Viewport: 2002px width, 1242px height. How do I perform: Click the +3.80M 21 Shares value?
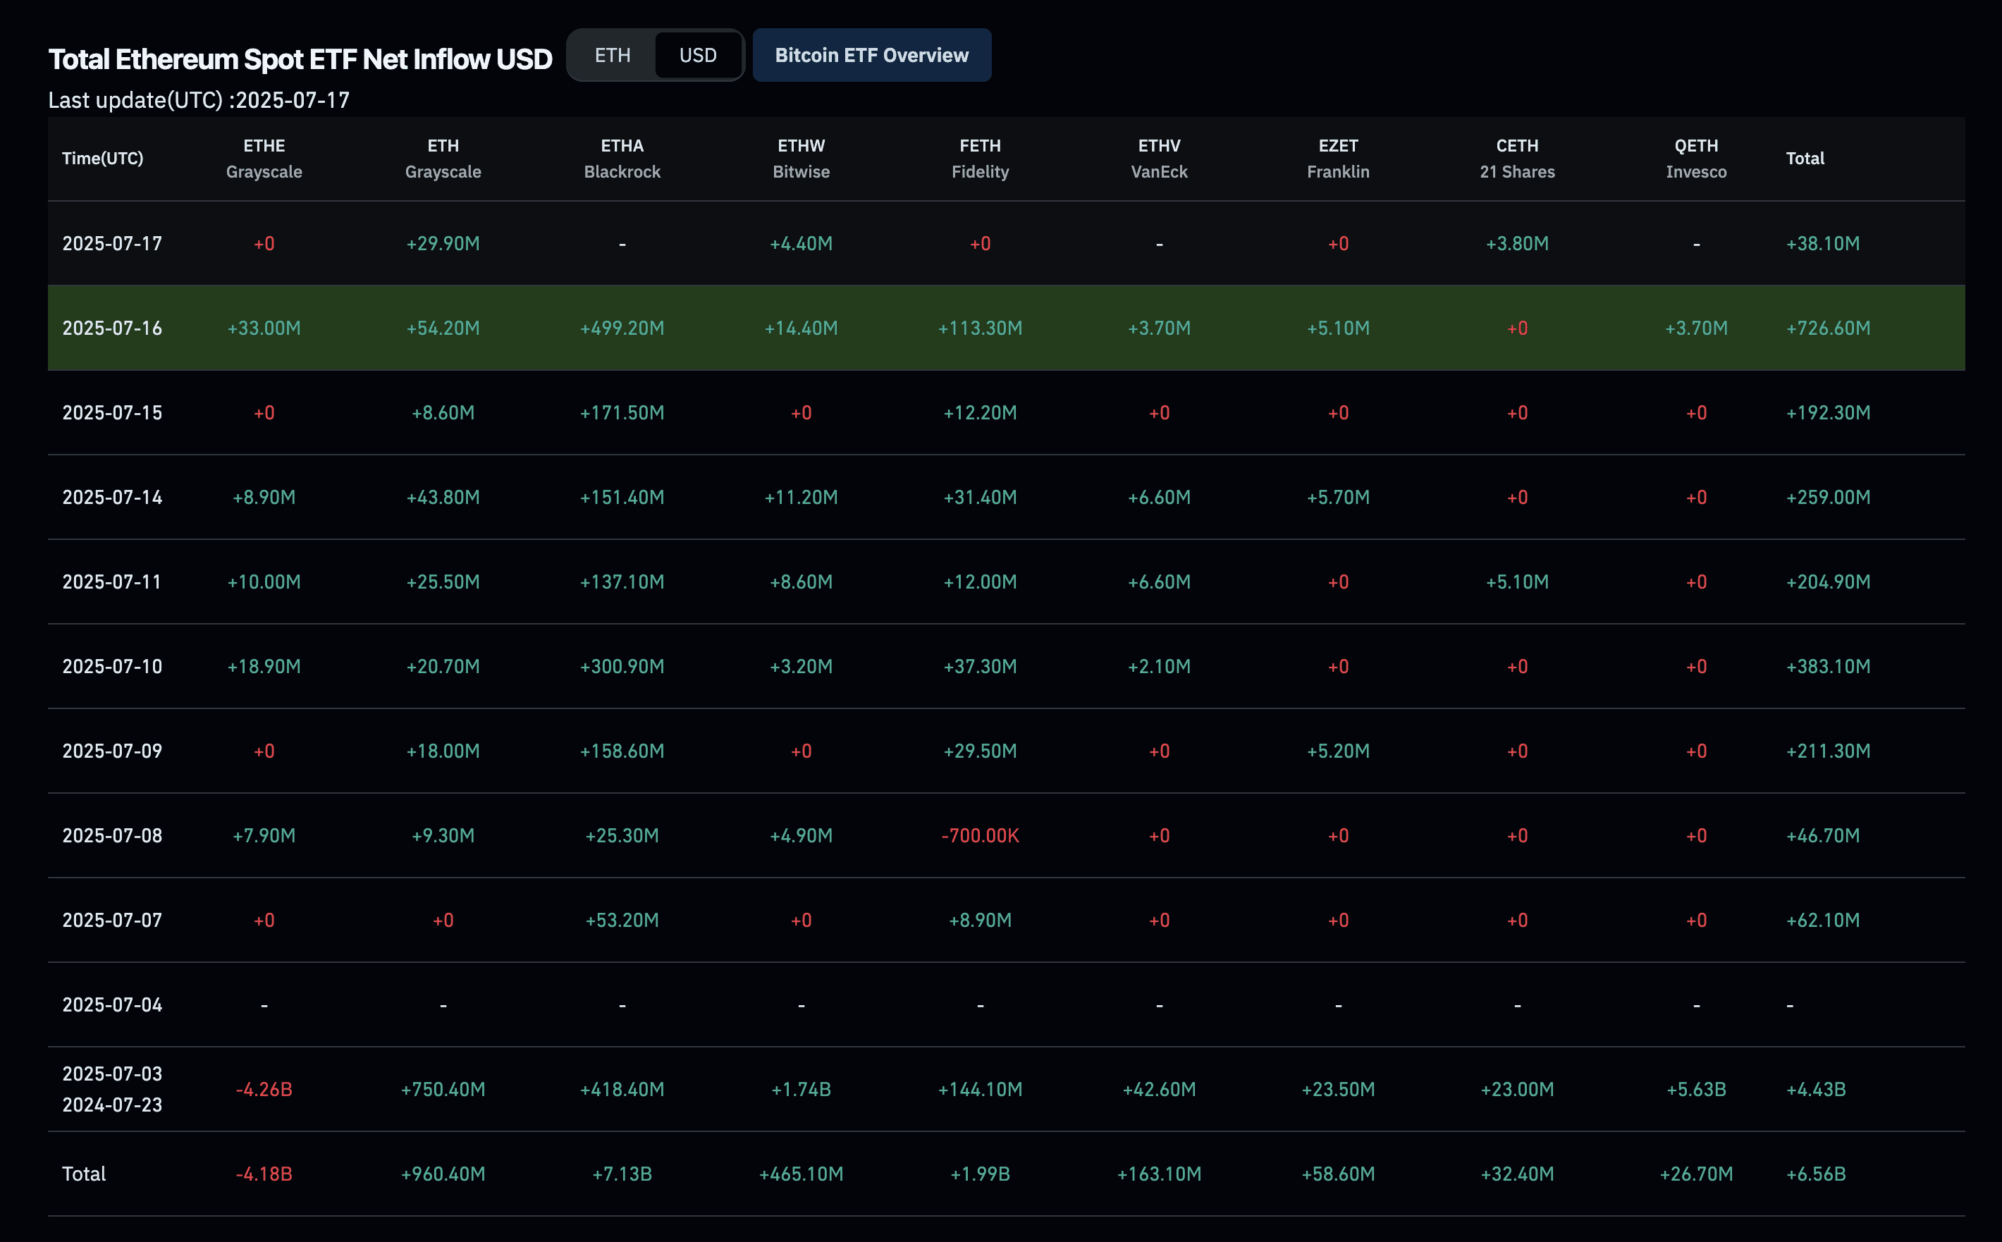click(x=1517, y=244)
